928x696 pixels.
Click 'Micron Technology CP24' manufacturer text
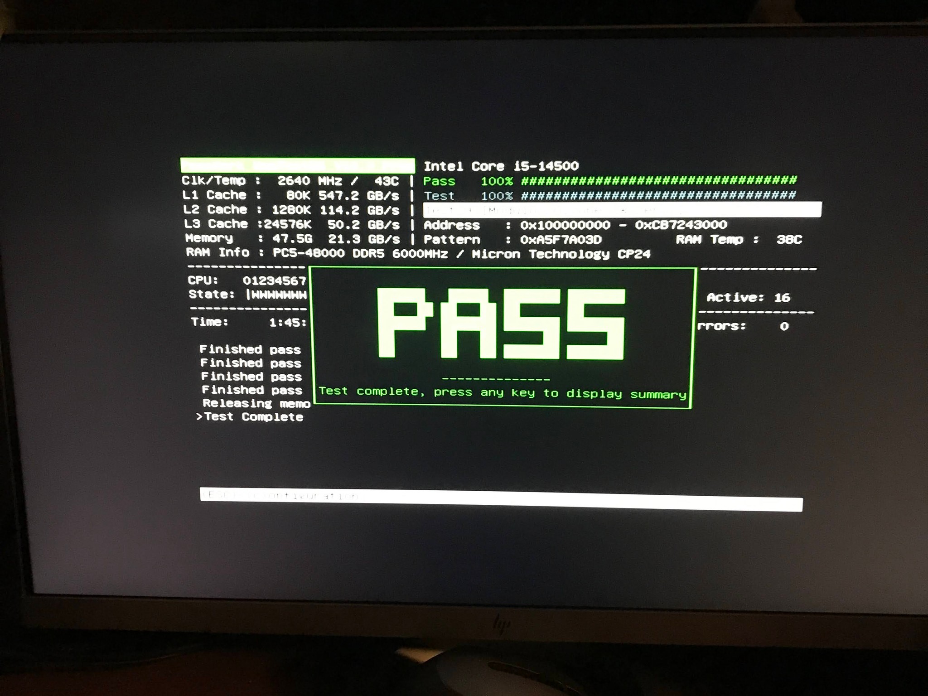561,254
